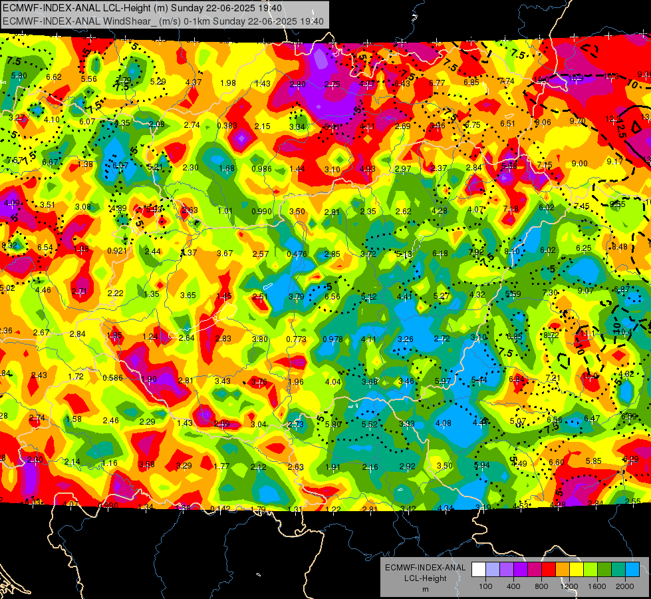Screen dimensions: 651x599
Task: Click the wind shear value 6.54
Action: pyautogui.click(x=45, y=248)
